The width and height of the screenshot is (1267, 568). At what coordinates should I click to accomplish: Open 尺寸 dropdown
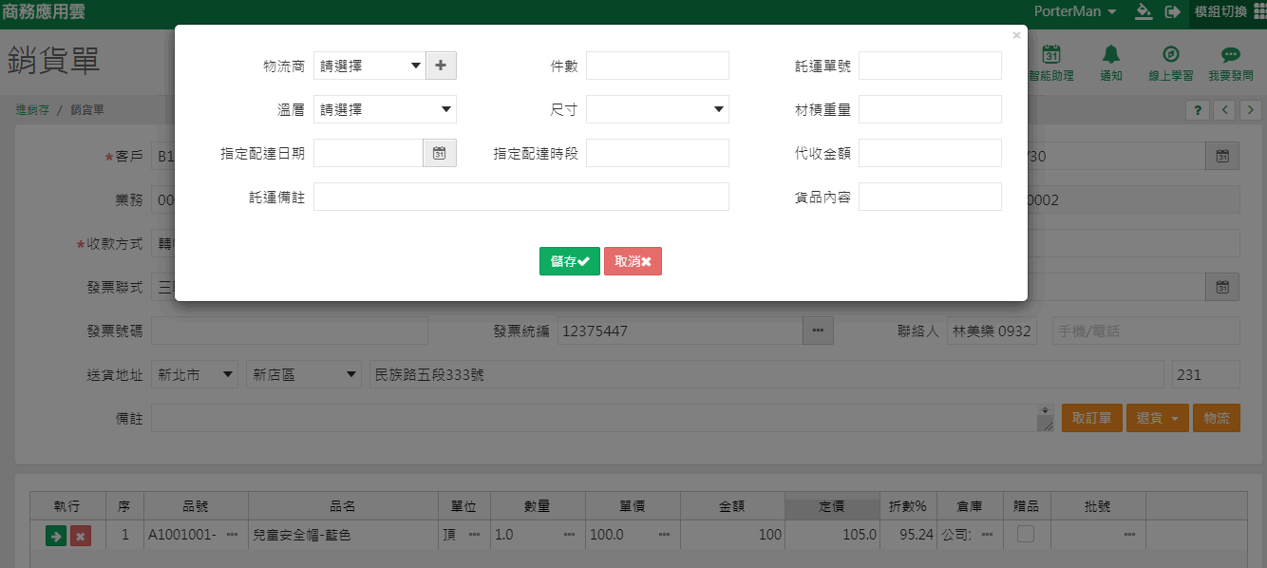[x=657, y=109]
